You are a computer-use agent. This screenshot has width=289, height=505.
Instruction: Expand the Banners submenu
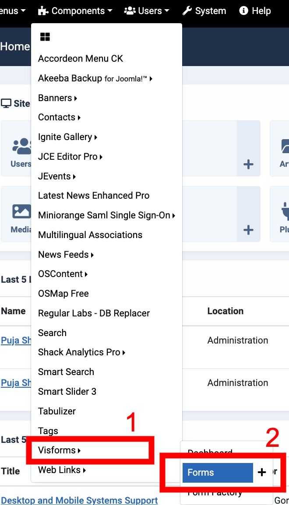[58, 98]
